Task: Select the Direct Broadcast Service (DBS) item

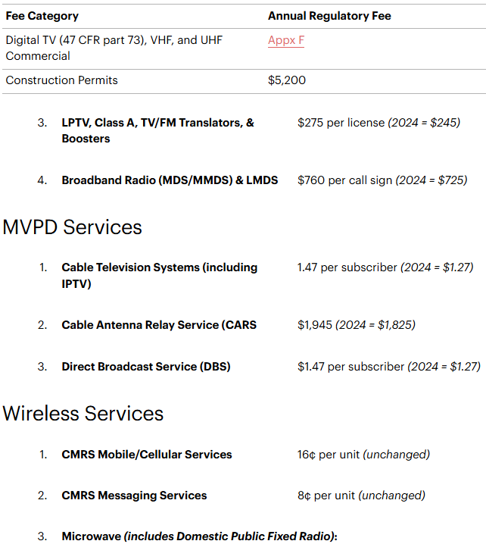Action: [146, 367]
